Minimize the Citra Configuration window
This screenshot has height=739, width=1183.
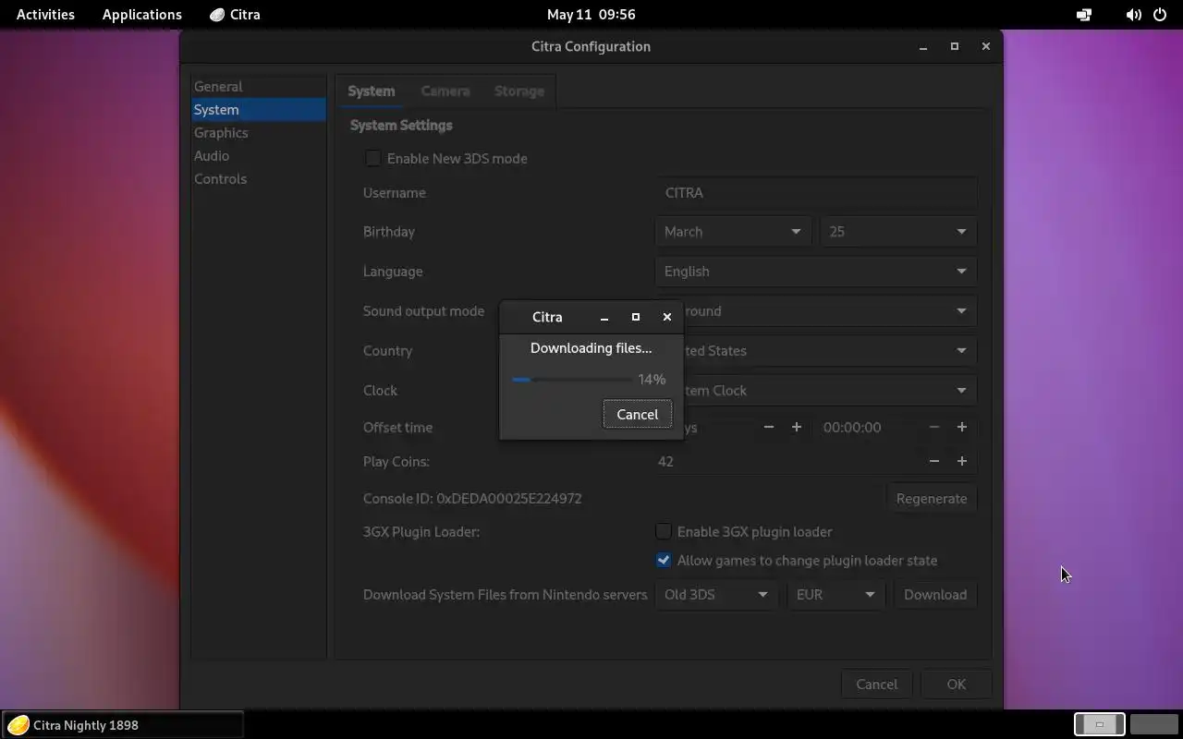[x=923, y=46]
